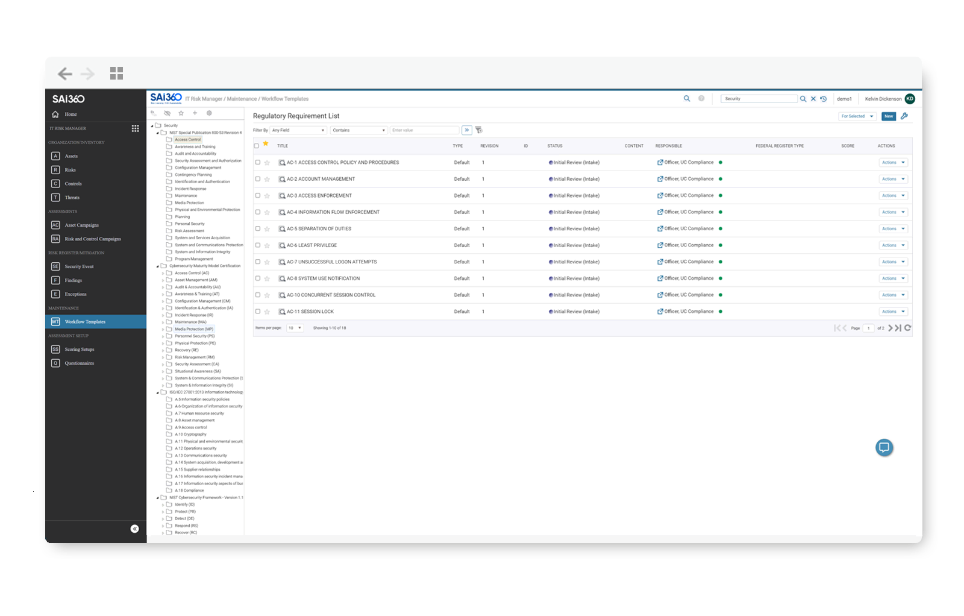Click the chat bubble support icon
The width and height of the screenshot is (964, 616).
(884, 447)
